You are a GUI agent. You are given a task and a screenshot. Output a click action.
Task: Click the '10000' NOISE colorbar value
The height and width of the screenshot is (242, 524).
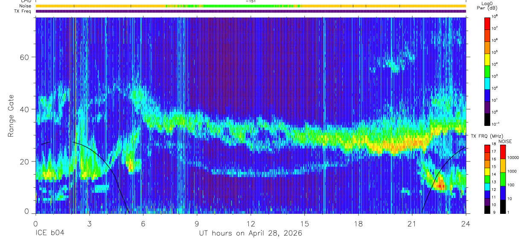(513, 157)
